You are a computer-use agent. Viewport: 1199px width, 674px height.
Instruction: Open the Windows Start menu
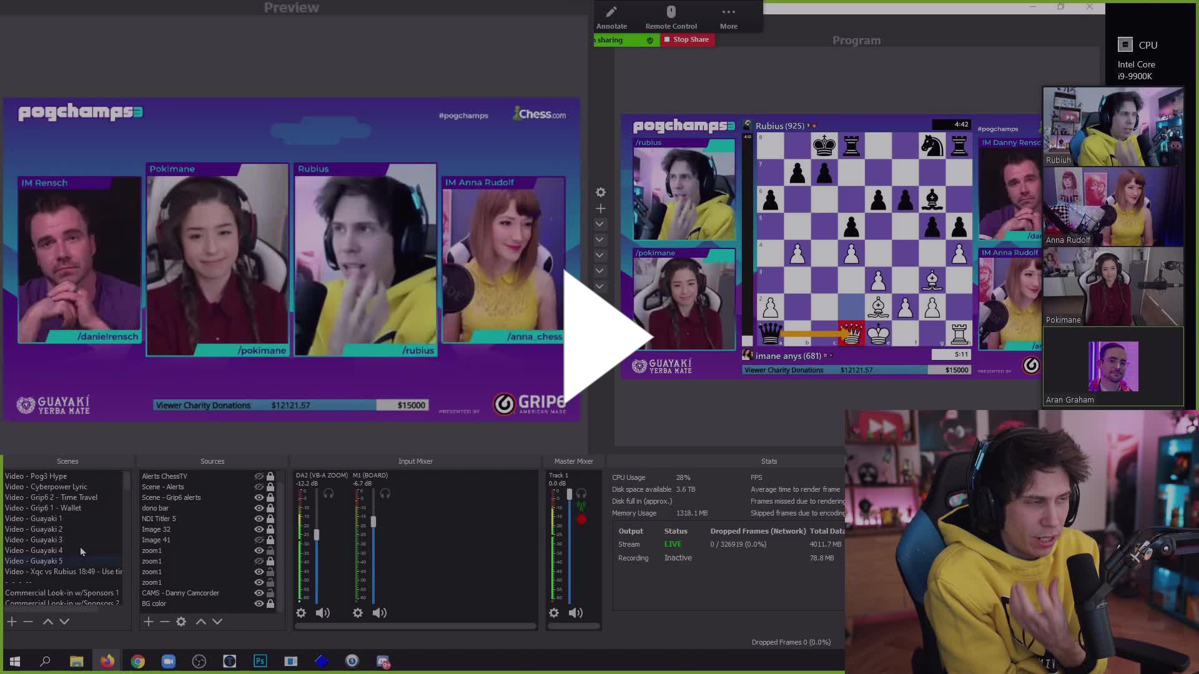(15, 662)
